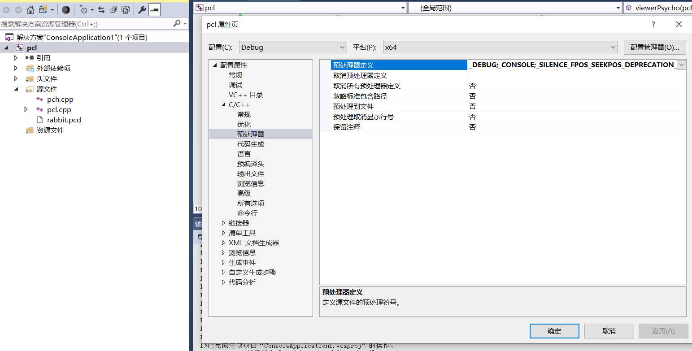Click the Solution Explorer search field
This screenshot has width=692, height=351.
coord(86,23)
